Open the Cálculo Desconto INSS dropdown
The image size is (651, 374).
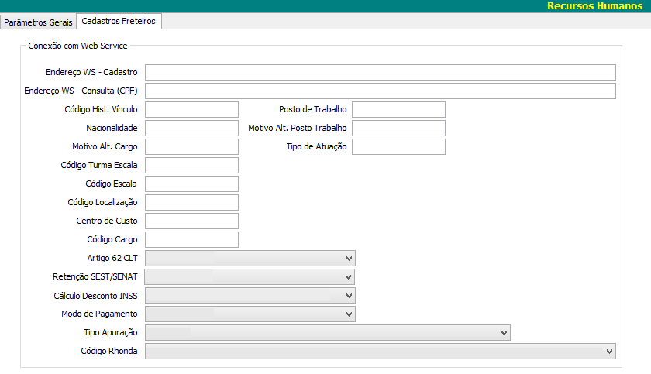pyautogui.click(x=250, y=296)
